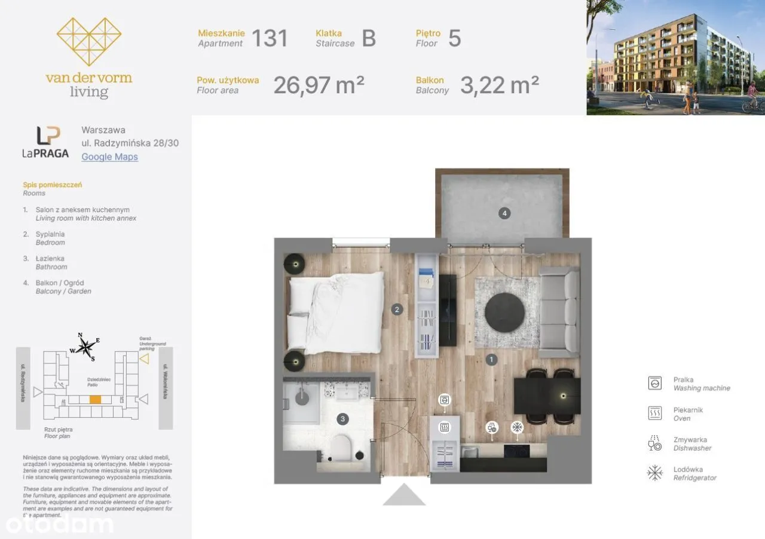Click the building rendering photo

coord(675,57)
